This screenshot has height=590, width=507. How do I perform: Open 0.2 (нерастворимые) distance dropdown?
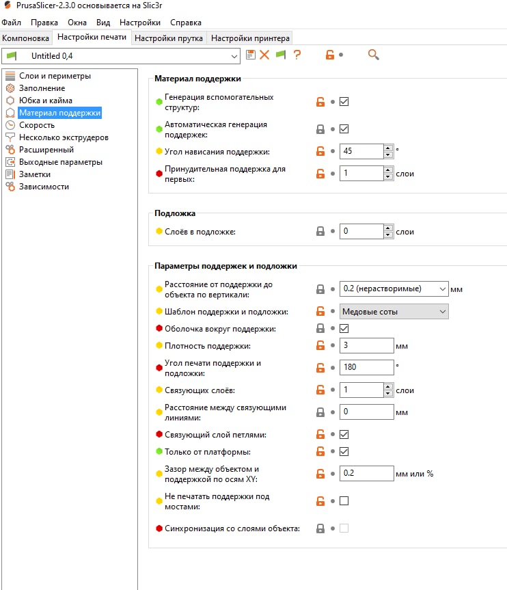pyautogui.click(x=394, y=289)
